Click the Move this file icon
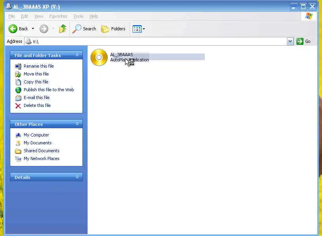This screenshot has height=236, width=322. click(x=18, y=74)
